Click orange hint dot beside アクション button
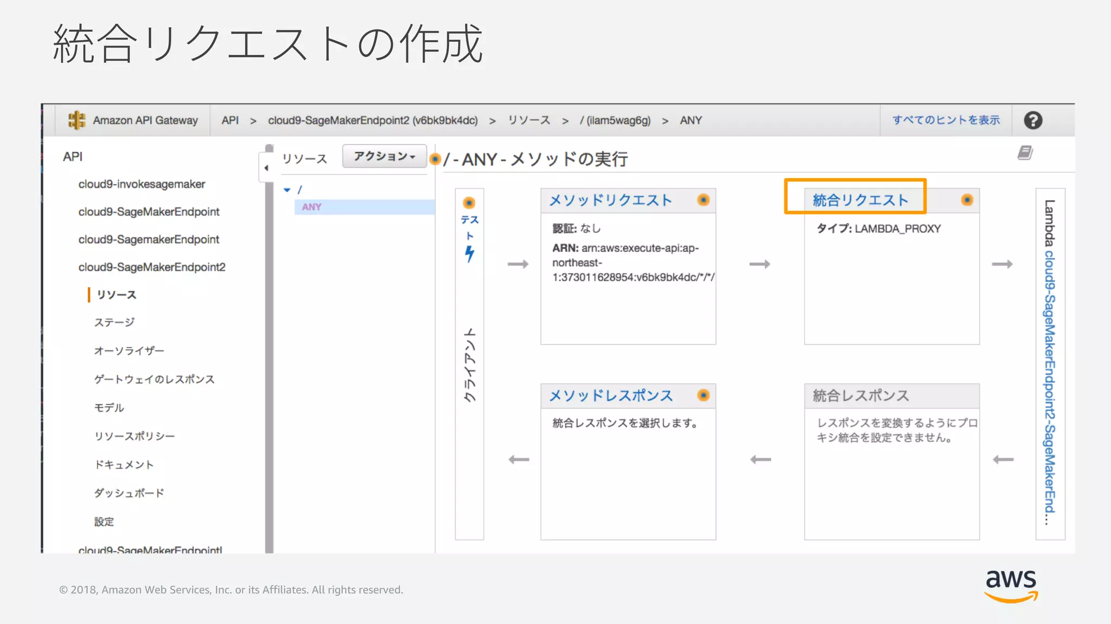Viewport: 1111px width, 624px height. point(435,159)
